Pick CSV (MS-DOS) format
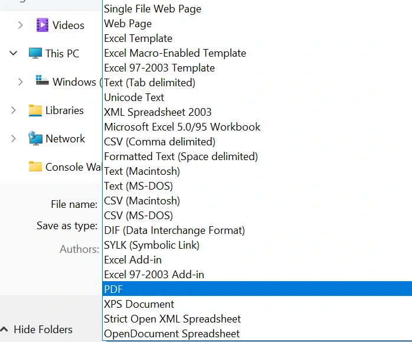 (x=257, y=215)
